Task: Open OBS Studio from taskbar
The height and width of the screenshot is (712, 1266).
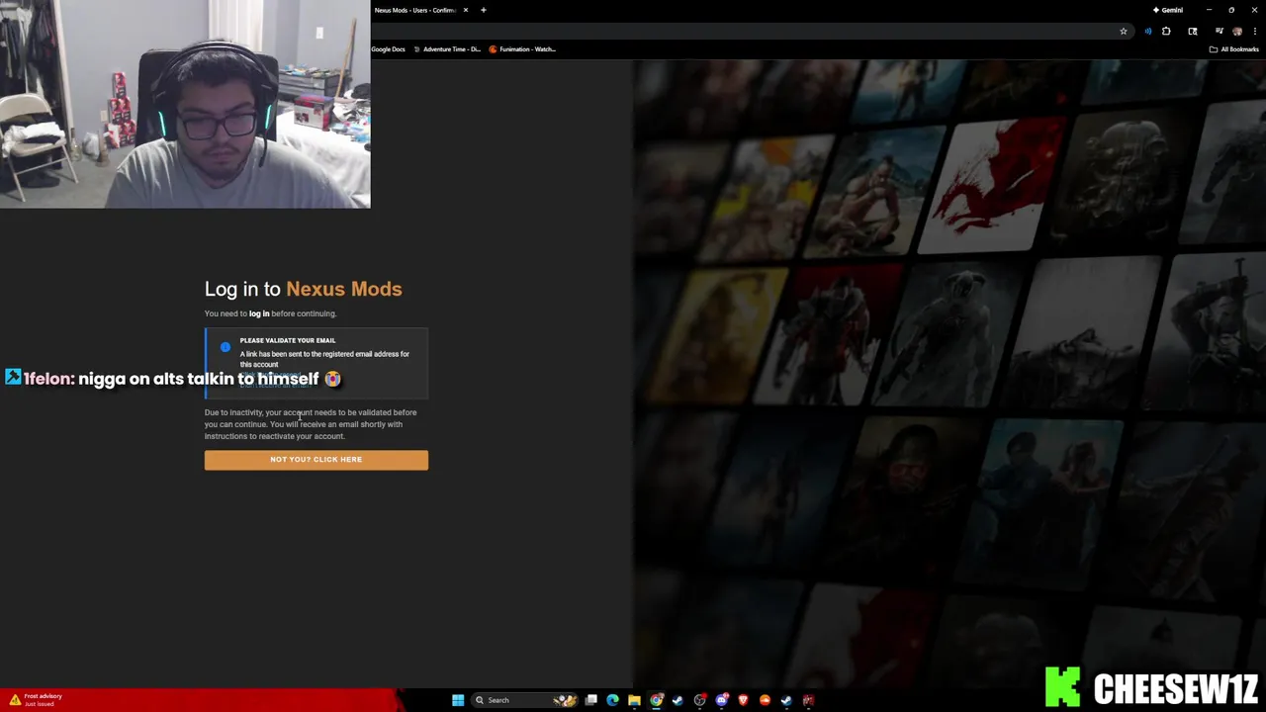Action: click(700, 700)
